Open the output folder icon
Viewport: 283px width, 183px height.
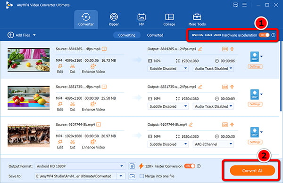click(x=132, y=176)
